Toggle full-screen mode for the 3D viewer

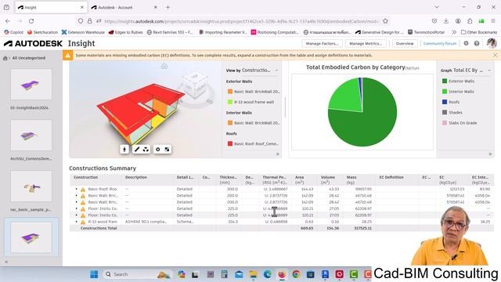click(x=167, y=150)
